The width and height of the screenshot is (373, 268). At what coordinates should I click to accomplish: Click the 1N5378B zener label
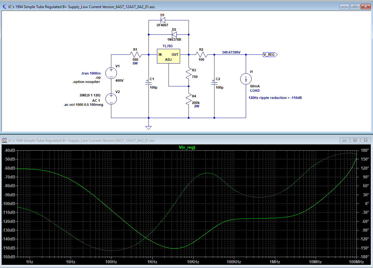tap(174, 39)
